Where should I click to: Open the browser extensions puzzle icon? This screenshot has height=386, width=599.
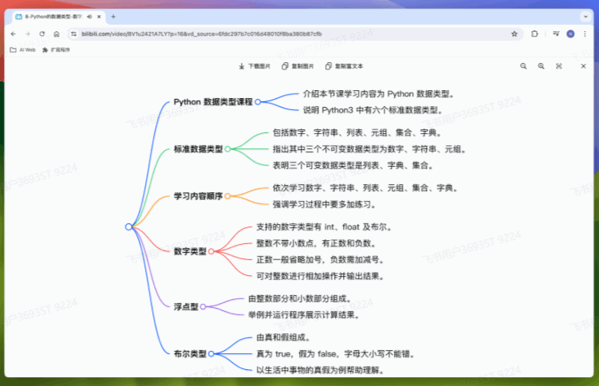534,33
